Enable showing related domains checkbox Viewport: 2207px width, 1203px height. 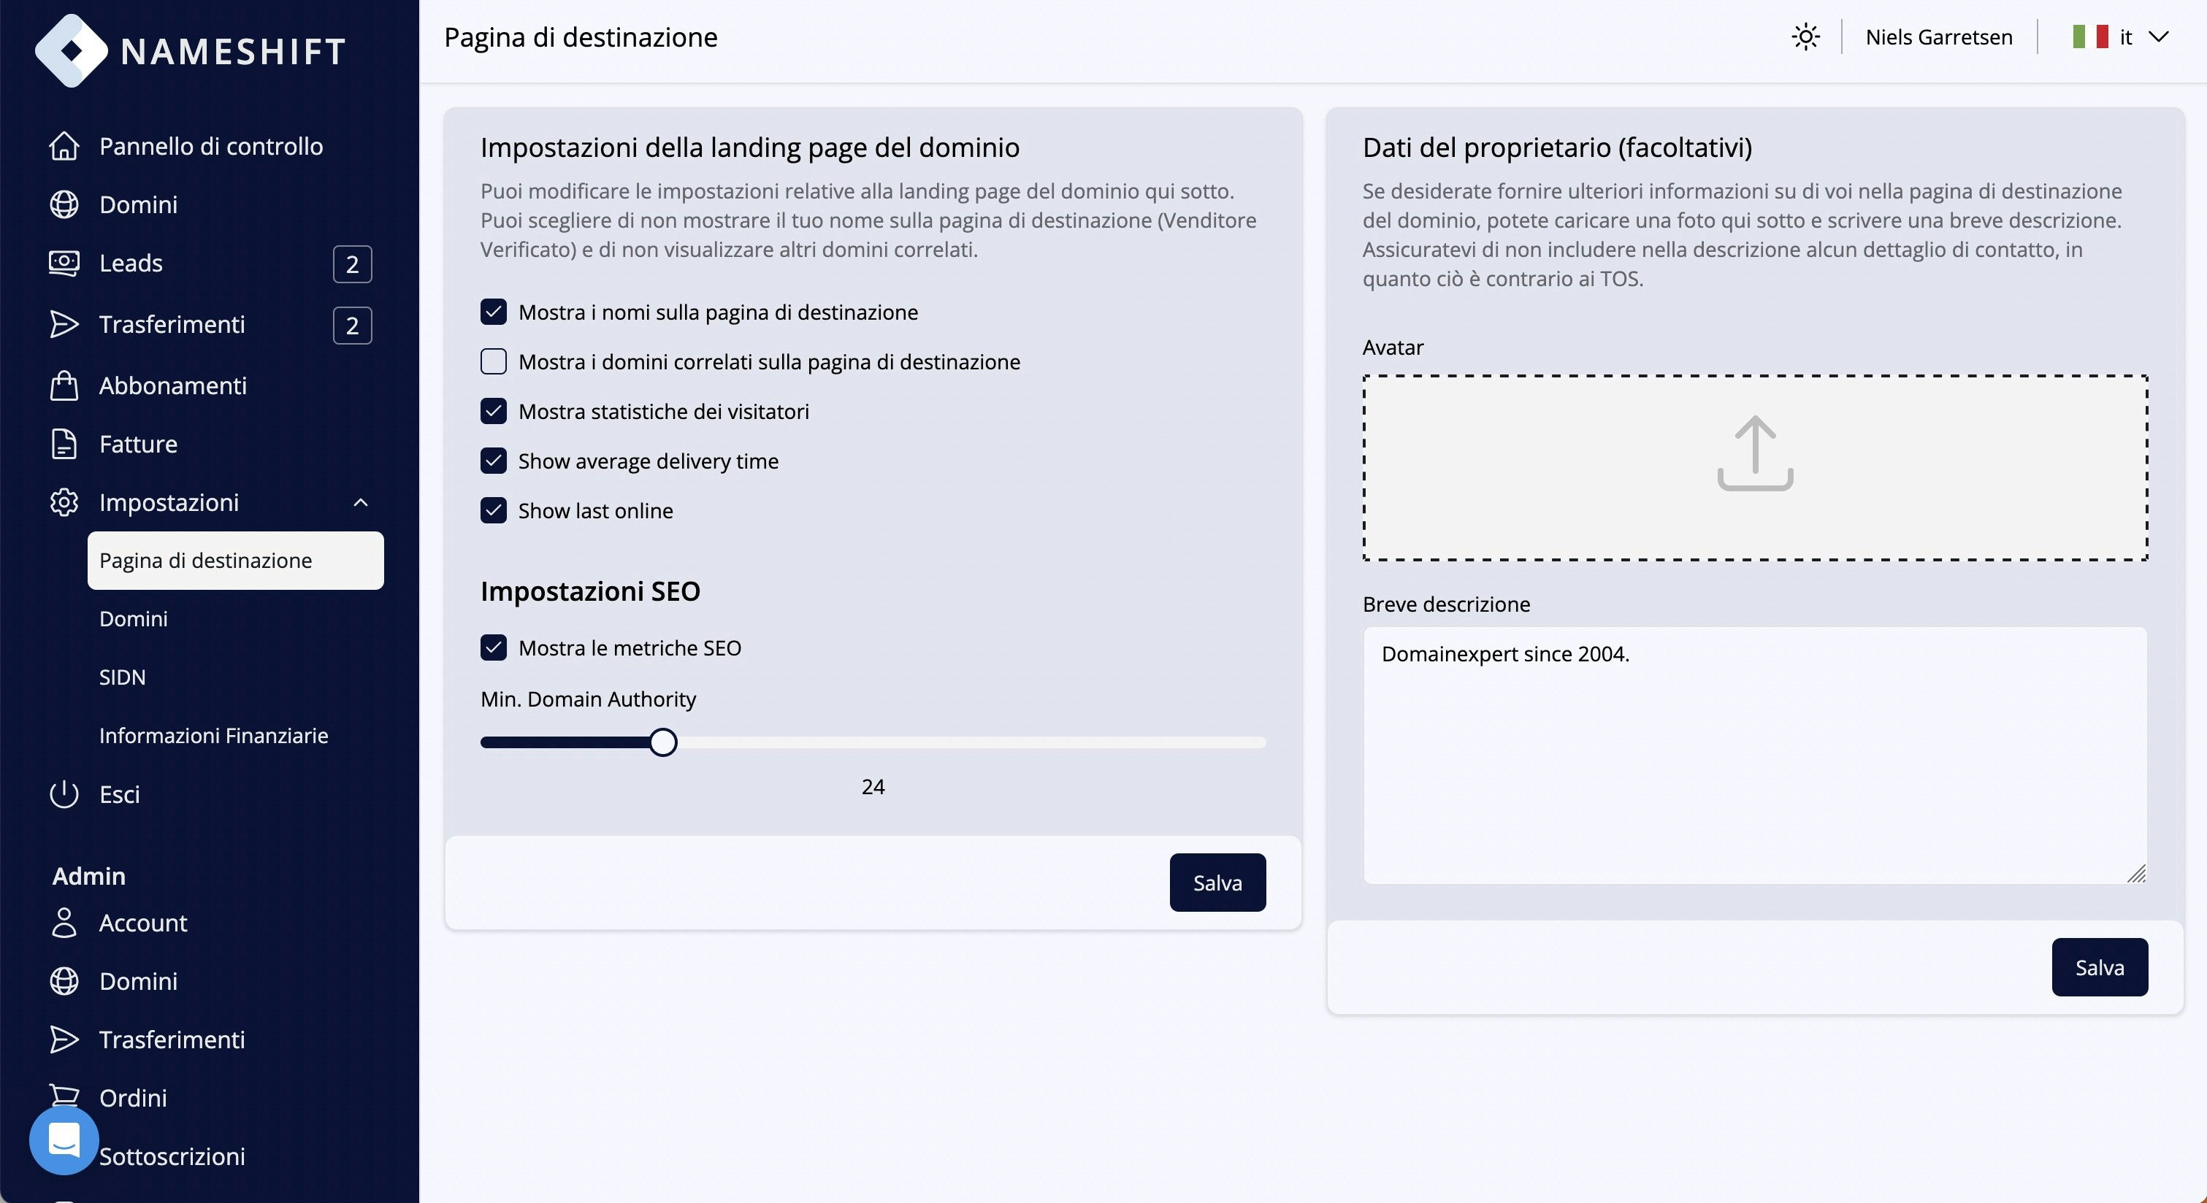[494, 362]
